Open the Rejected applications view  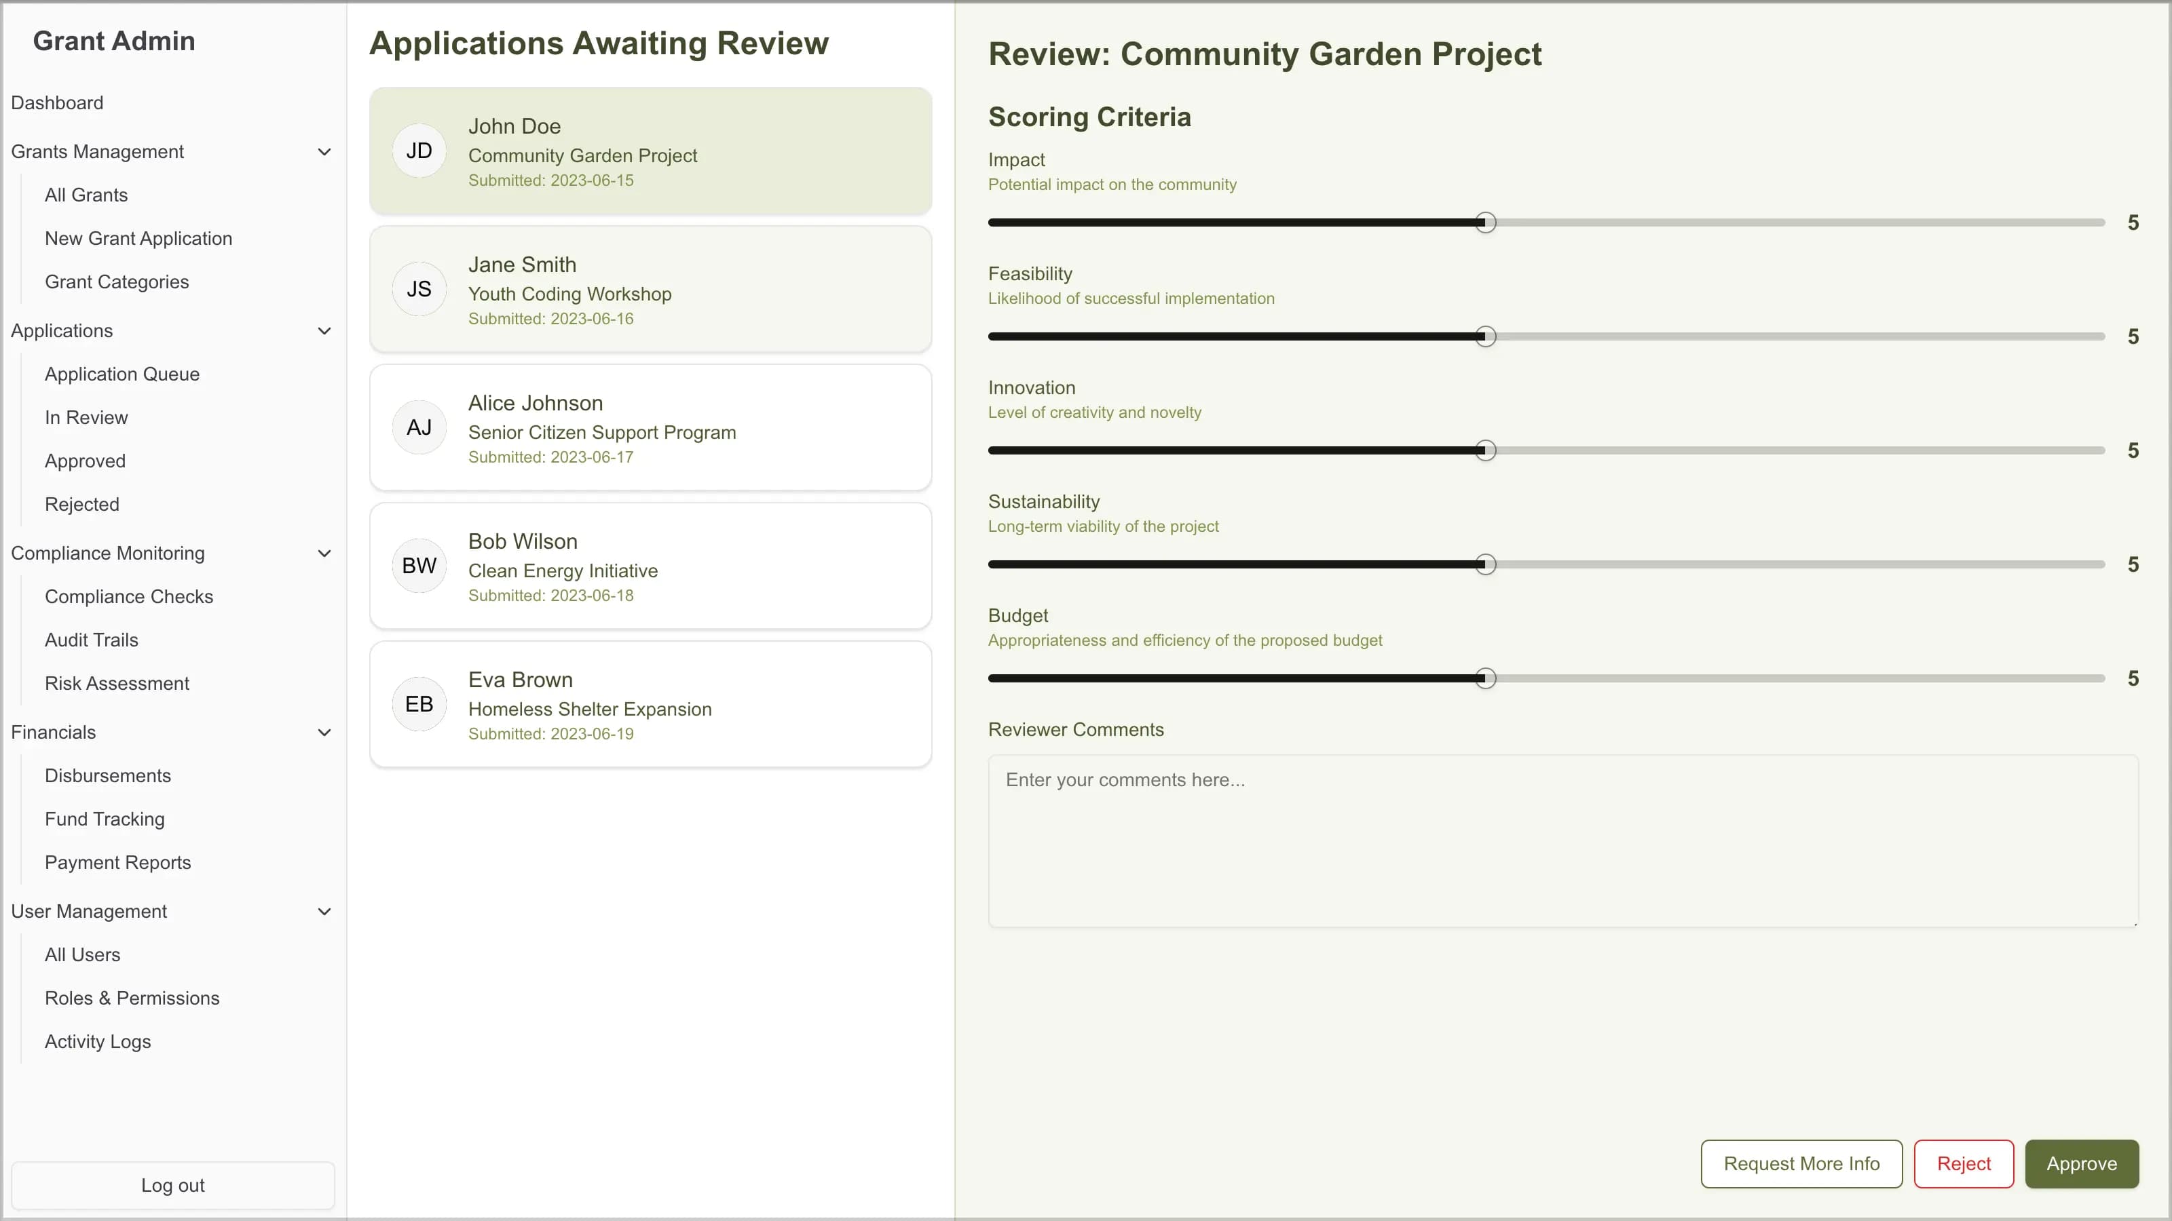click(x=82, y=504)
